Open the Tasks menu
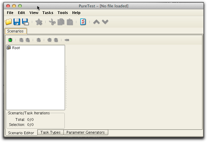Viewport: 207px width, 142px height. (x=48, y=13)
